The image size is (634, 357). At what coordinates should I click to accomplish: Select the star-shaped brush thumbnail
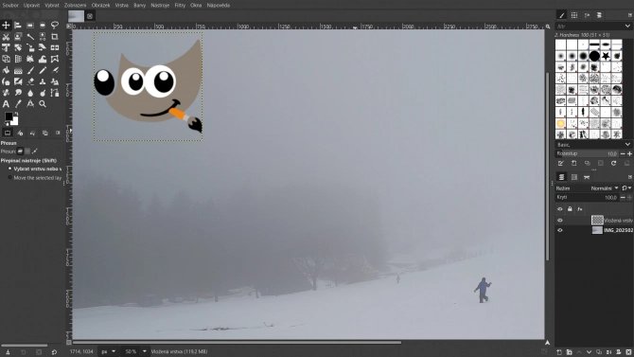[x=606, y=56]
